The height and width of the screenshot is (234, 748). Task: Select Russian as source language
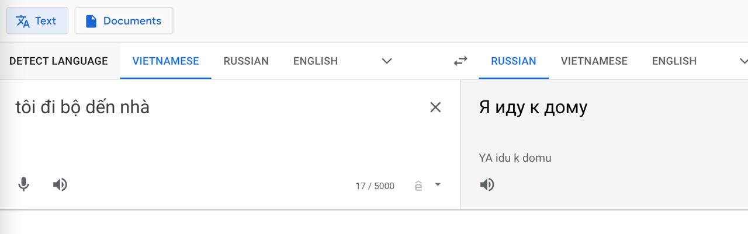coord(246,61)
